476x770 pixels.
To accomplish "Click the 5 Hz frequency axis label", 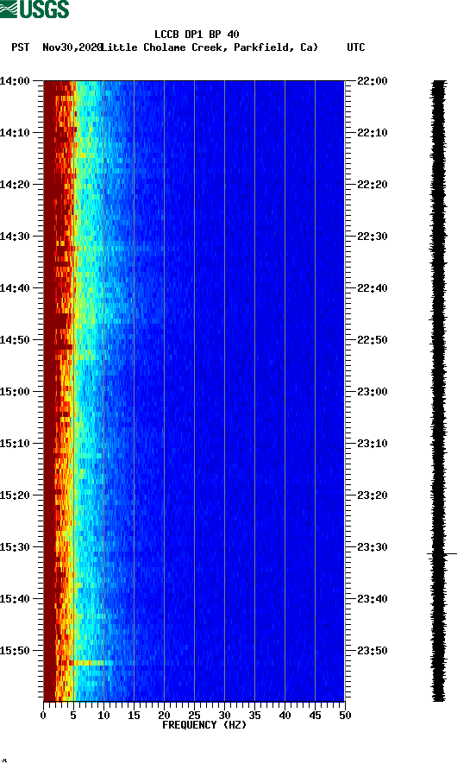I will [x=73, y=716].
